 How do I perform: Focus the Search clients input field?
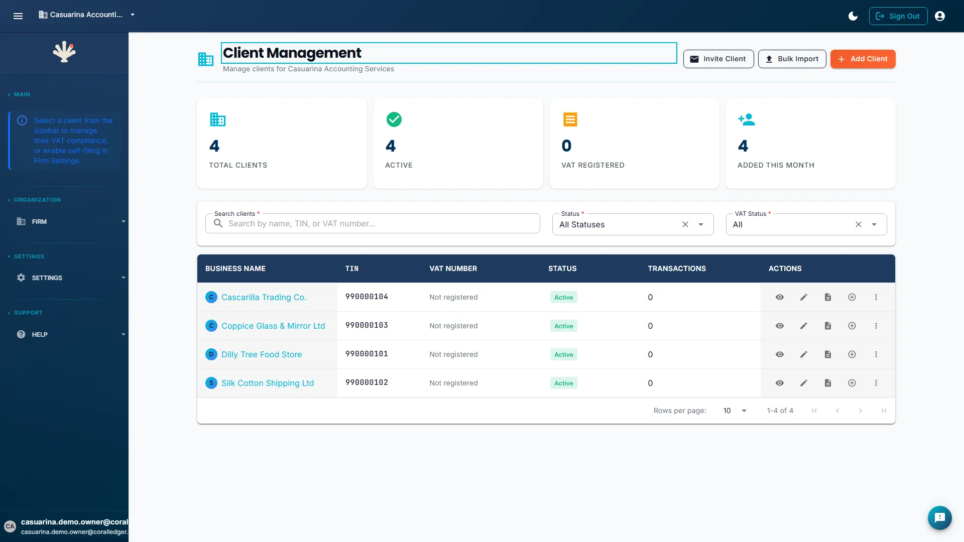(x=373, y=223)
